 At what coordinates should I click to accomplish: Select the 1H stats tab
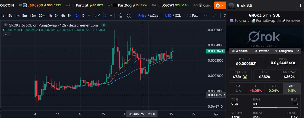pos(256,88)
